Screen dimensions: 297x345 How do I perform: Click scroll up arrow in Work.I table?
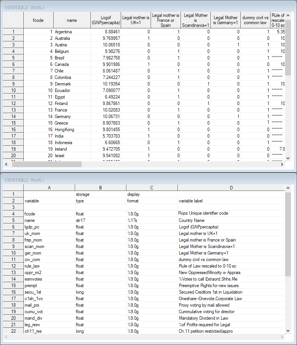click(x=288, y=188)
